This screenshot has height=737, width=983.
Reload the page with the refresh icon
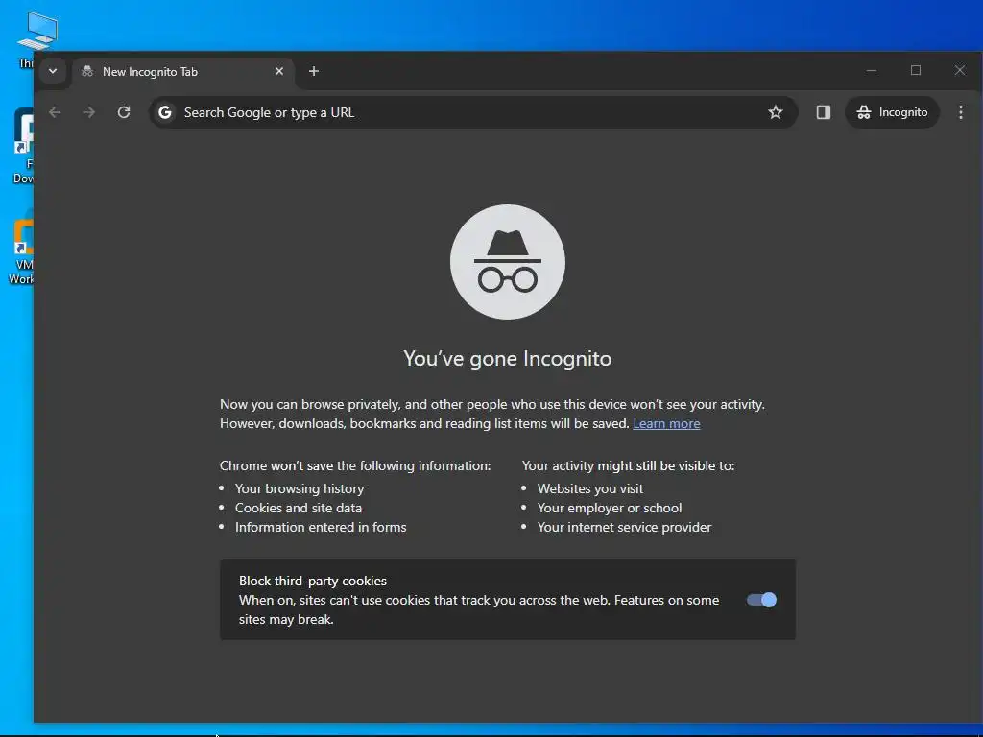(x=124, y=112)
